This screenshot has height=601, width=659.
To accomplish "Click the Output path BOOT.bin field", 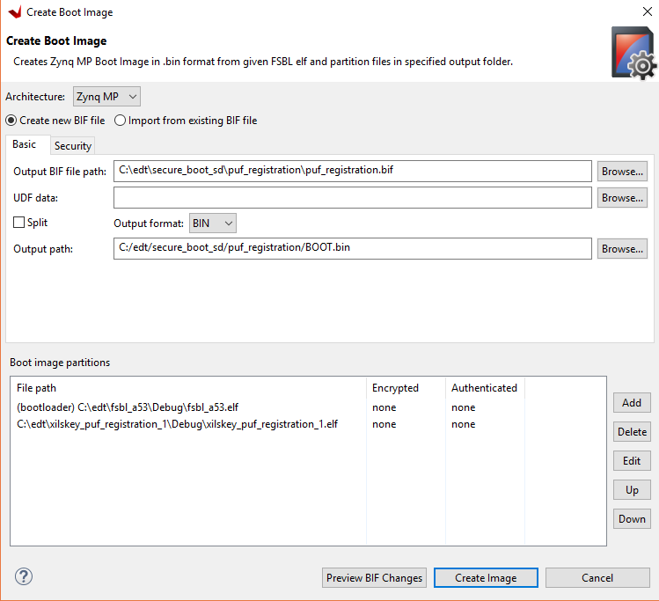I will [x=353, y=248].
